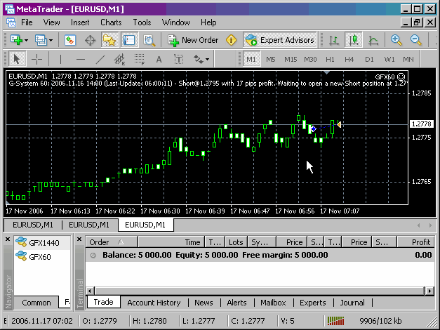The height and width of the screenshot is (330, 440).
Task: Click the Profiles icon
Action: click(x=41, y=40)
